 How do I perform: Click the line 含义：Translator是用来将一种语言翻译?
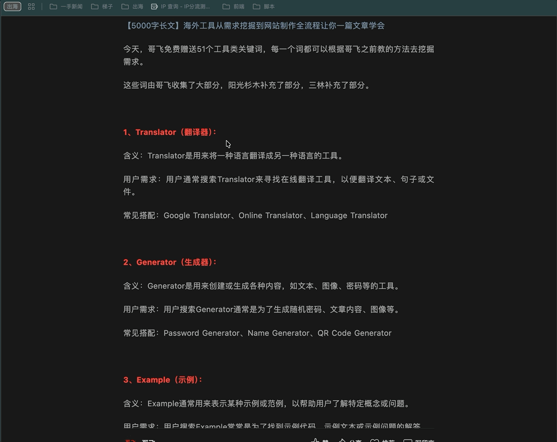[x=234, y=156]
